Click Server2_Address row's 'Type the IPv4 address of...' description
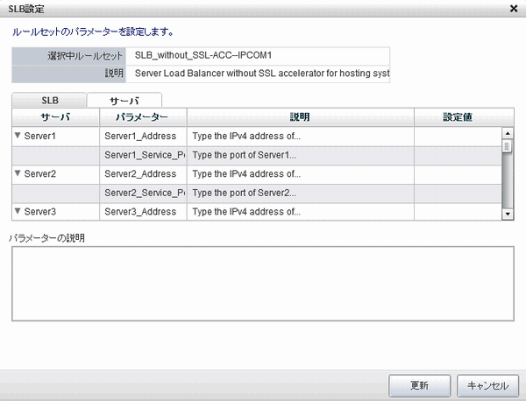 pyautogui.click(x=246, y=174)
